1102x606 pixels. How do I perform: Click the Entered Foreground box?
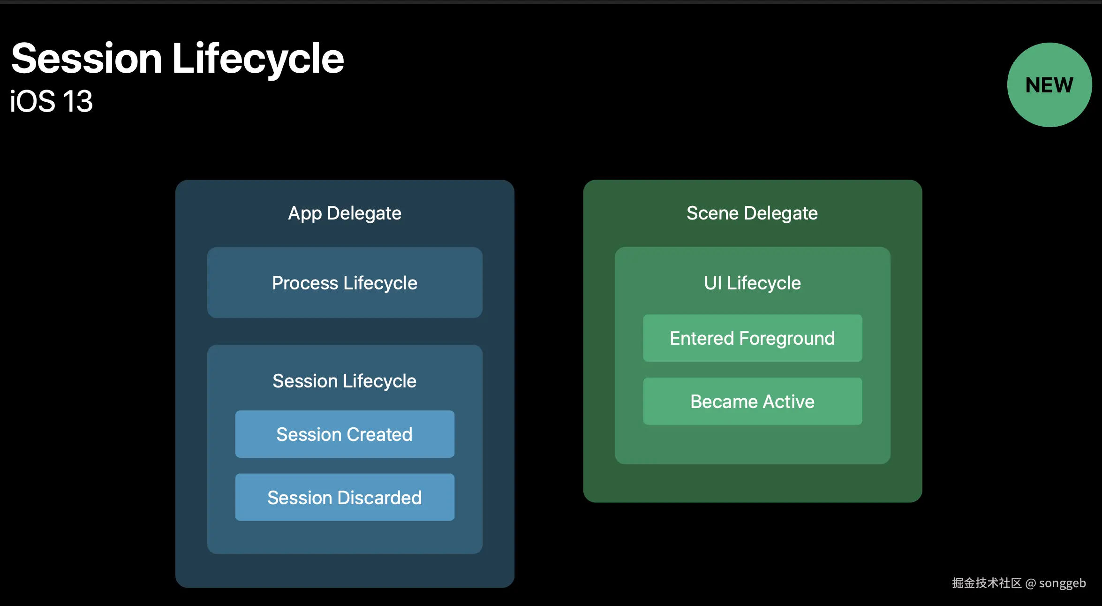tap(752, 338)
